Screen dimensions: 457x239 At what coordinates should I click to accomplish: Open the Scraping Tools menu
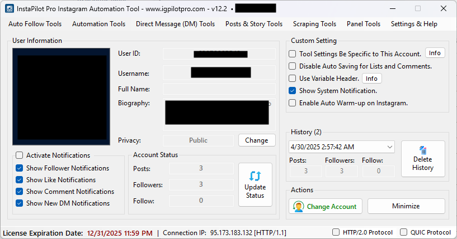click(x=314, y=24)
